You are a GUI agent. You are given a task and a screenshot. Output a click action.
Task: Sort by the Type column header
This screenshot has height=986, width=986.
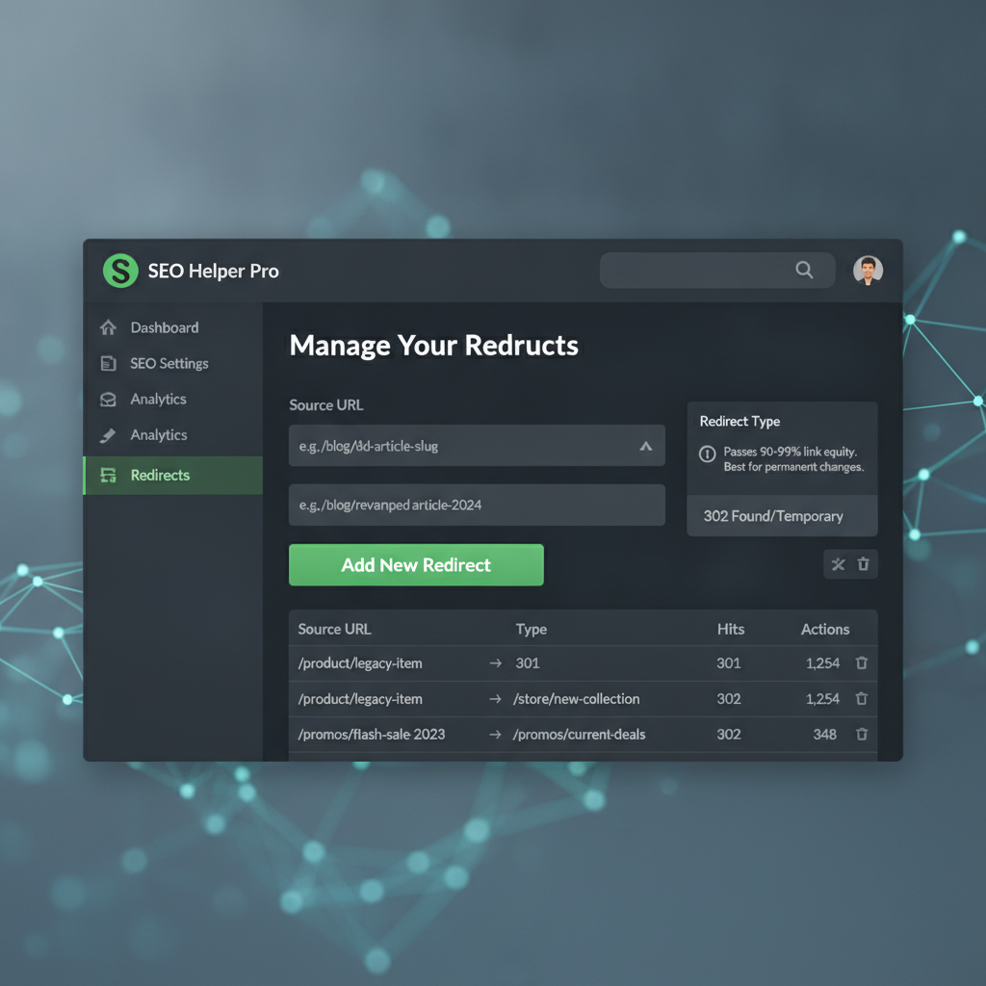tap(532, 630)
